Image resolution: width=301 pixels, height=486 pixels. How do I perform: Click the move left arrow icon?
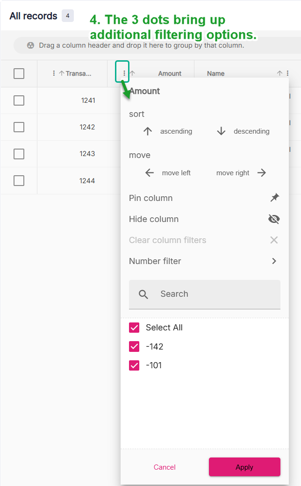tap(149, 173)
